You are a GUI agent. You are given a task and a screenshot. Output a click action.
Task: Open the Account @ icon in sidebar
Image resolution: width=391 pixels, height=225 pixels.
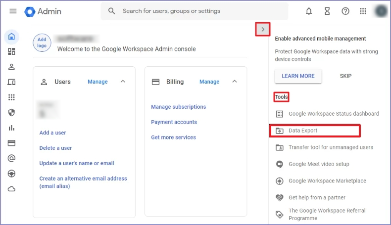(x=11, y=158)
